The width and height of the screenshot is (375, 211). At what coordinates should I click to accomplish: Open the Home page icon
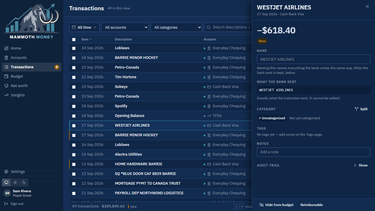(x=6, y=48)
